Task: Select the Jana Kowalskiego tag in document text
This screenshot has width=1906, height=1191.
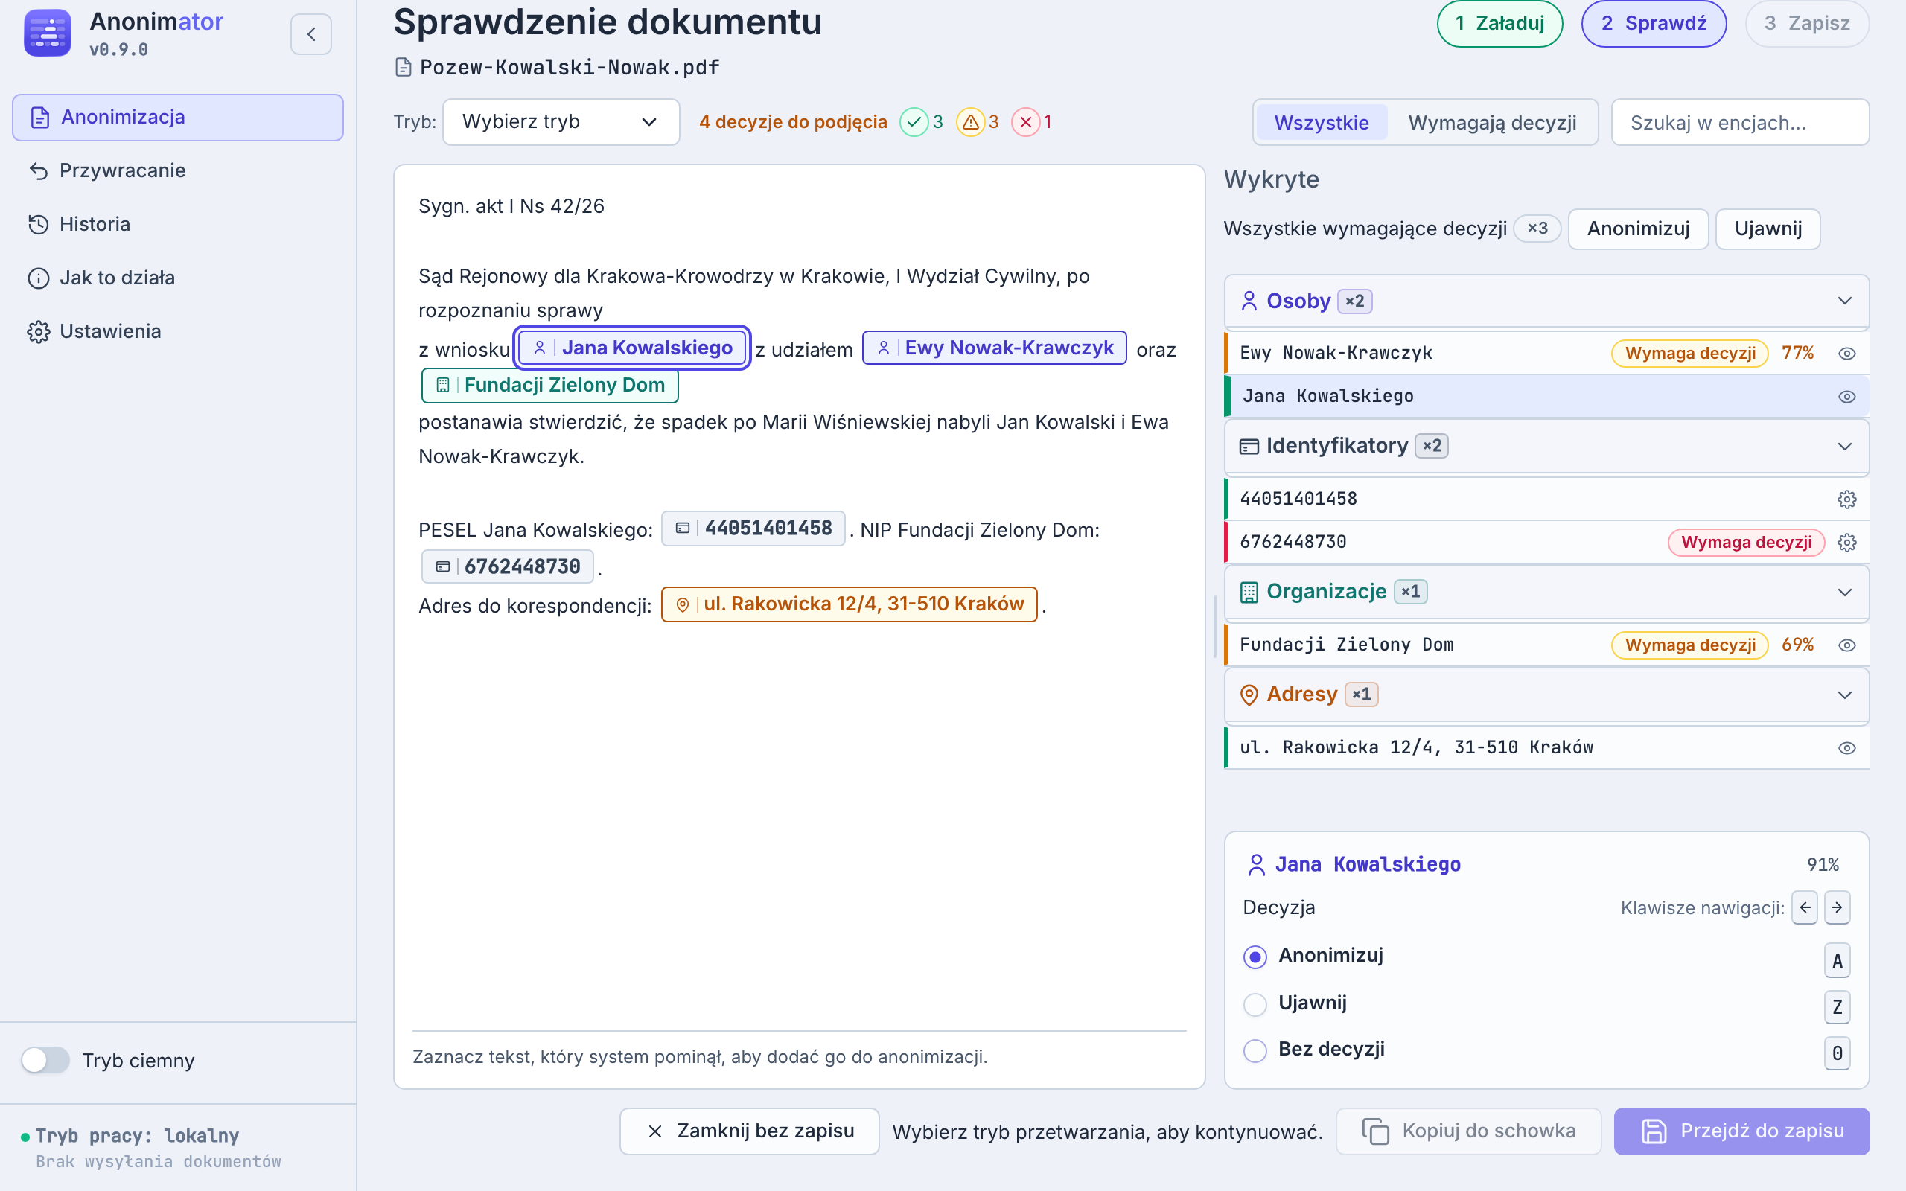Action: (631, 348)
